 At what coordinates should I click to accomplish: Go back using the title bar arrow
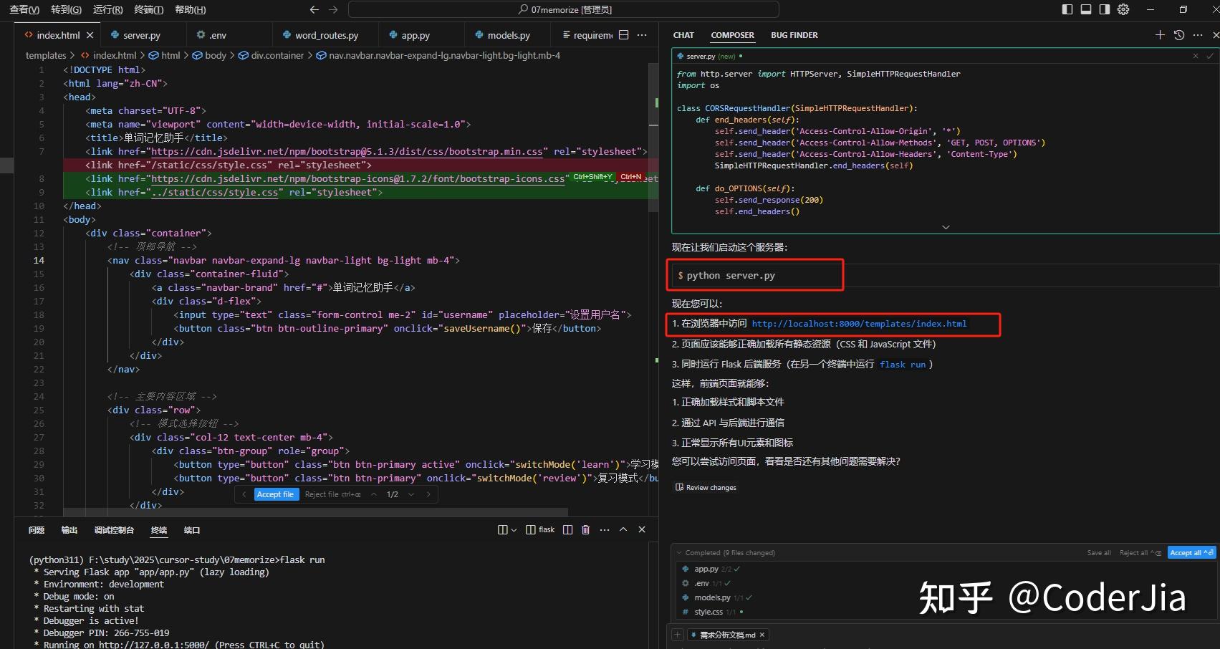click(314, 9)
